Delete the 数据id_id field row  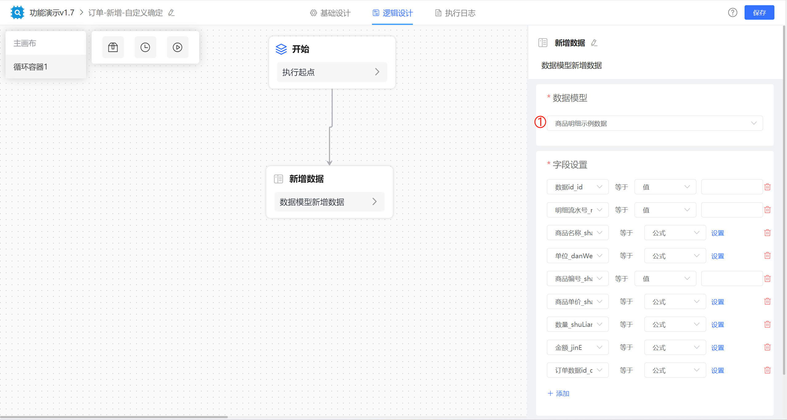tap(767, 187)
